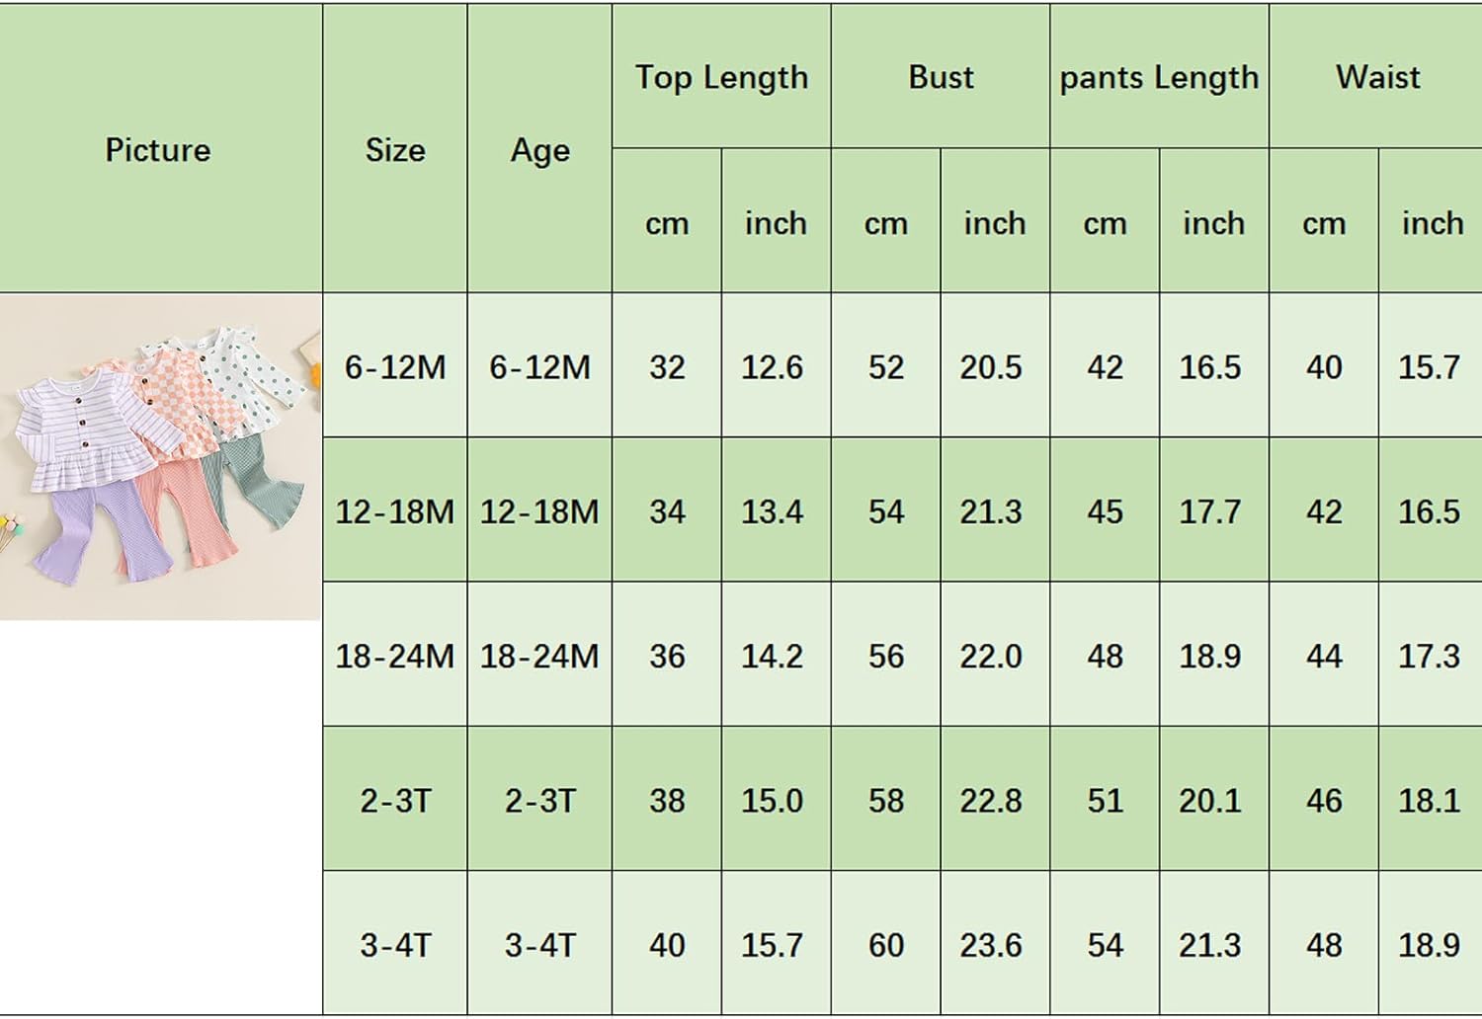Click the 58 cm bust value
Viewport: 1482px width, 1019px height.
coord(886,800)
